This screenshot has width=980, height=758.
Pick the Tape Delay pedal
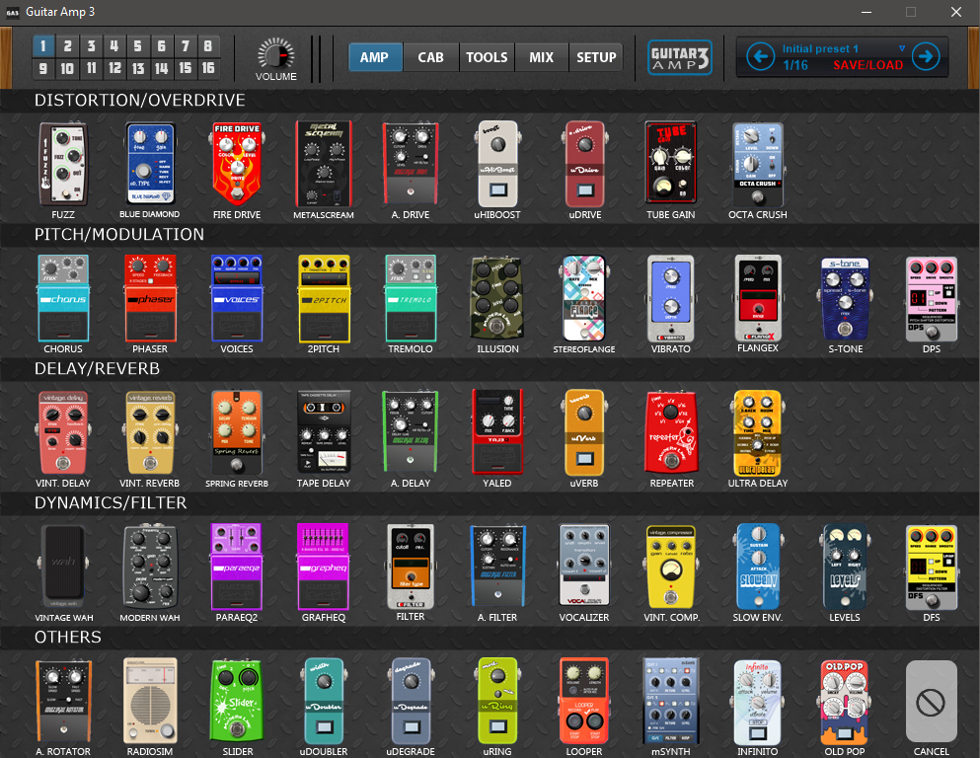coord(324,432)
